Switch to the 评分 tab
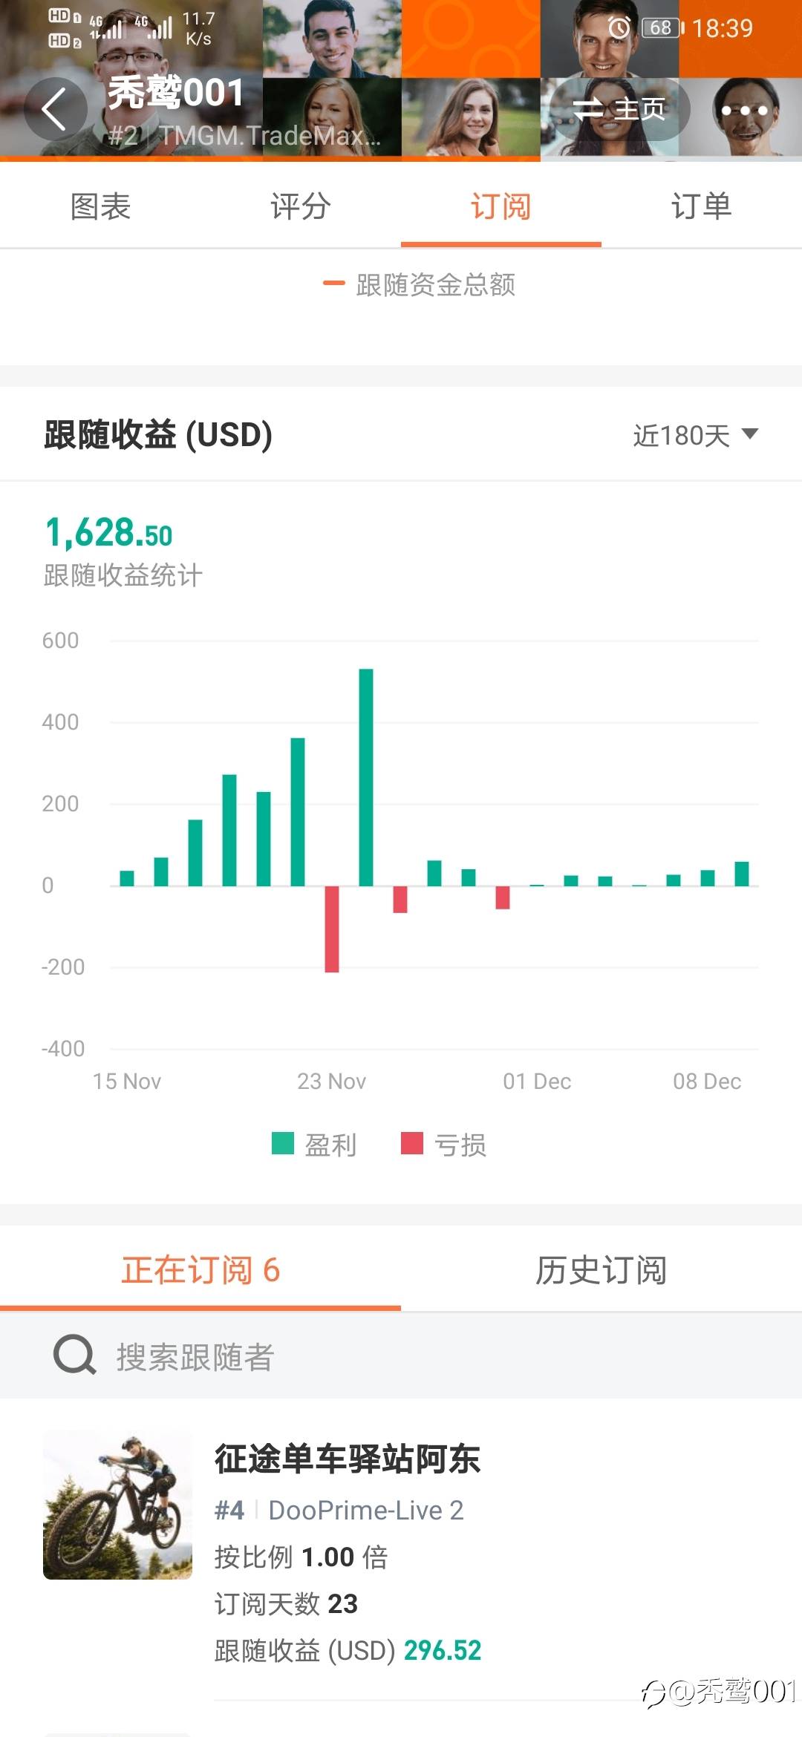 click(301, 206)
